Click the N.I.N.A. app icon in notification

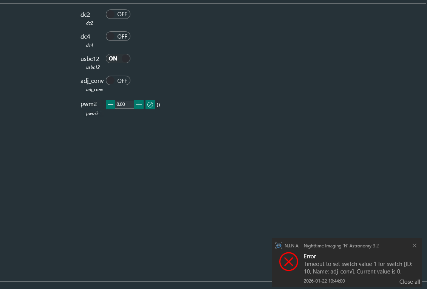278,245
